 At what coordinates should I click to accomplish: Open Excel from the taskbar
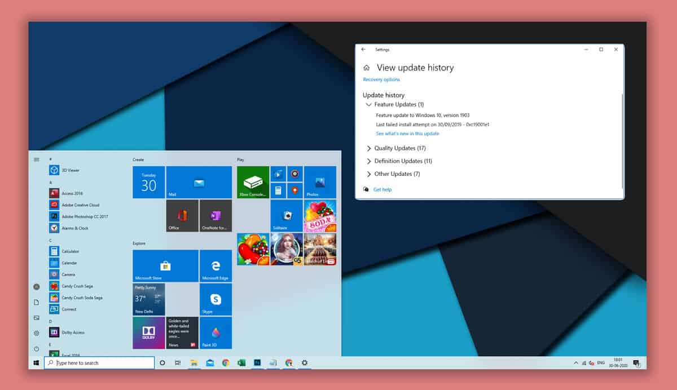coord(241,363)
